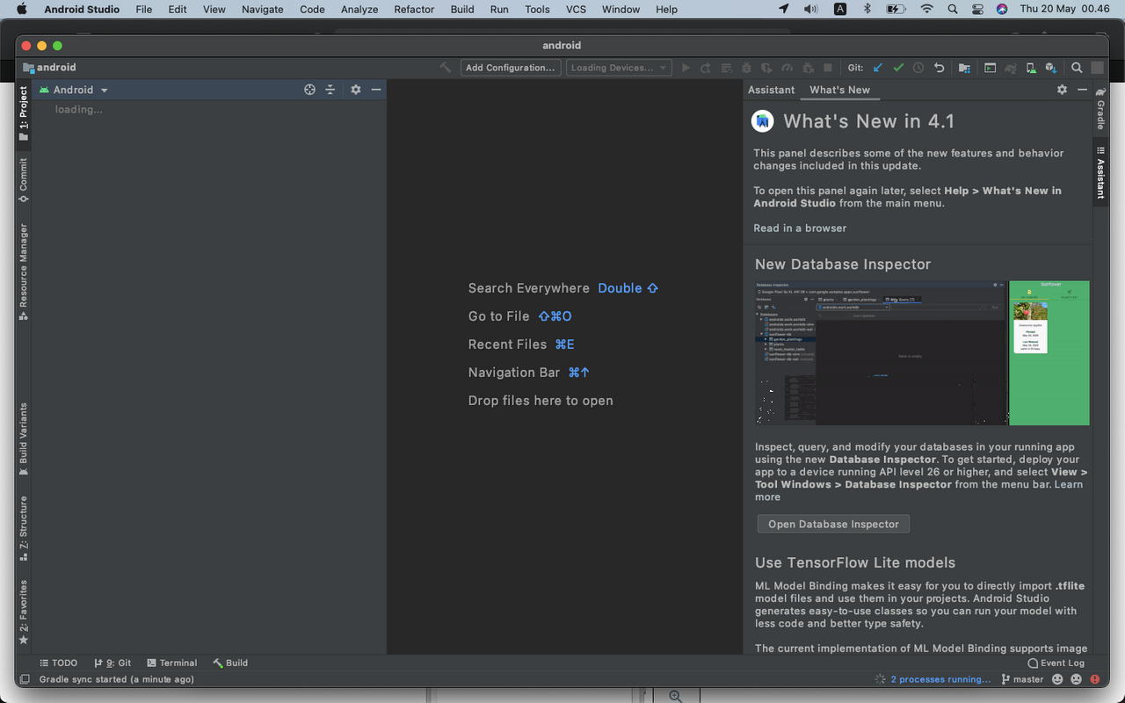Click the Learn more link
Image resolution: width=1125 pixels, height=703 pixels.
coord(1069,484)
